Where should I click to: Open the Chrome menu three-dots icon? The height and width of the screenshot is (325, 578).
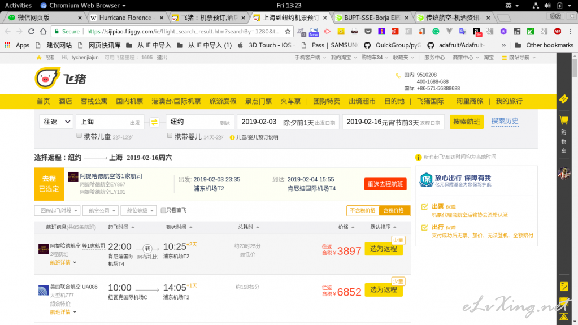pos(570,31)
